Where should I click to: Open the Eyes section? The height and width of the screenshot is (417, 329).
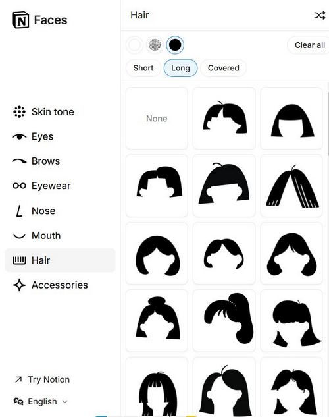[x=33, y=136]
